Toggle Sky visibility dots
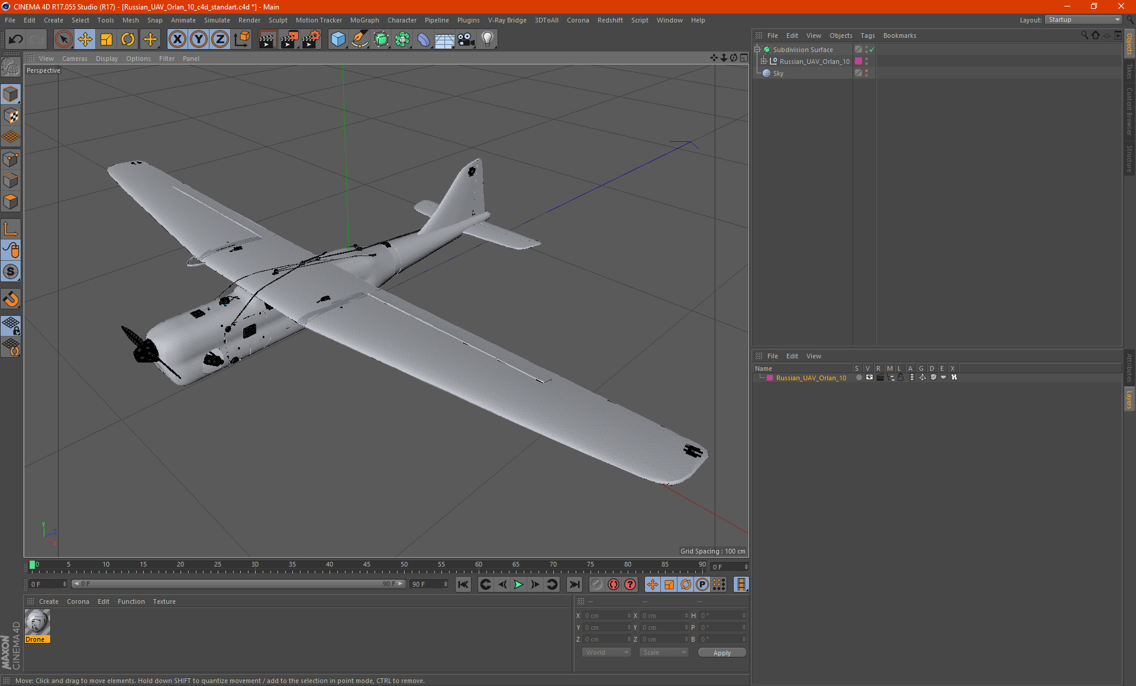Screen dimensions: 1136x686 click(x=866, y=73)
